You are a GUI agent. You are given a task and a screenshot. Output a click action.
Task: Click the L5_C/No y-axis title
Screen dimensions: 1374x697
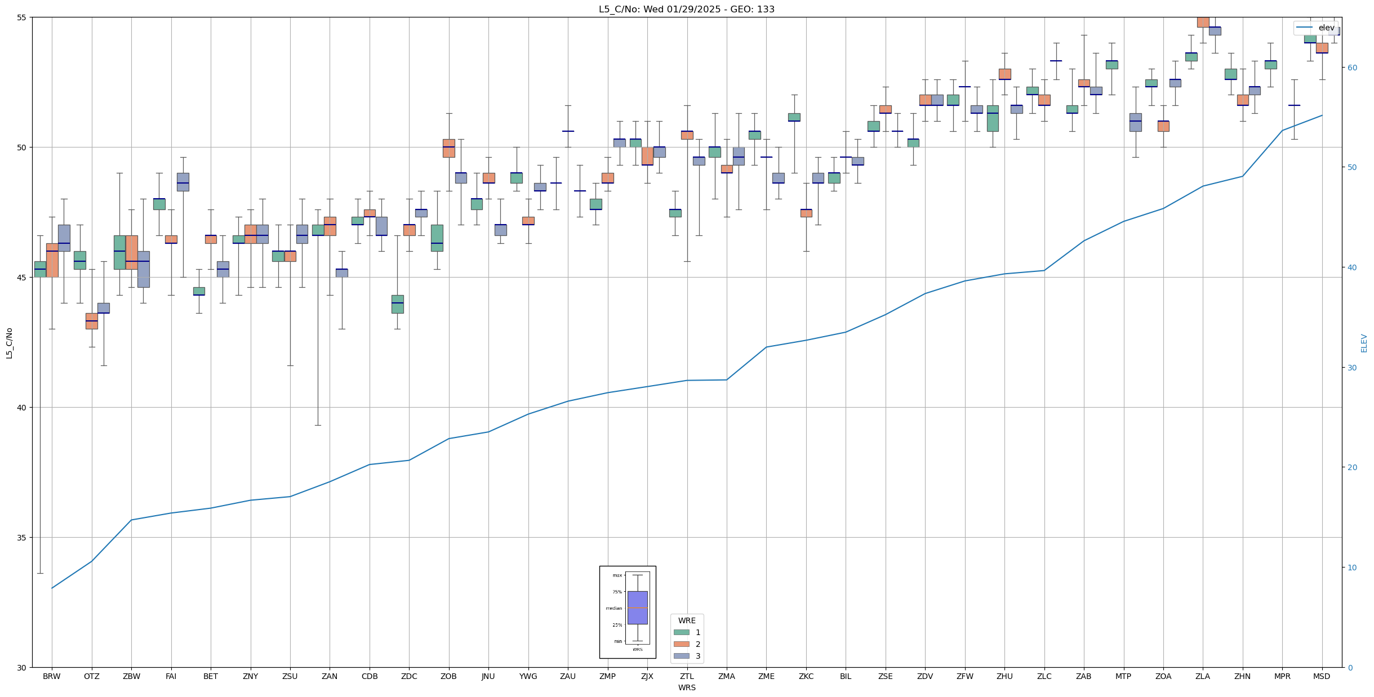9,343
